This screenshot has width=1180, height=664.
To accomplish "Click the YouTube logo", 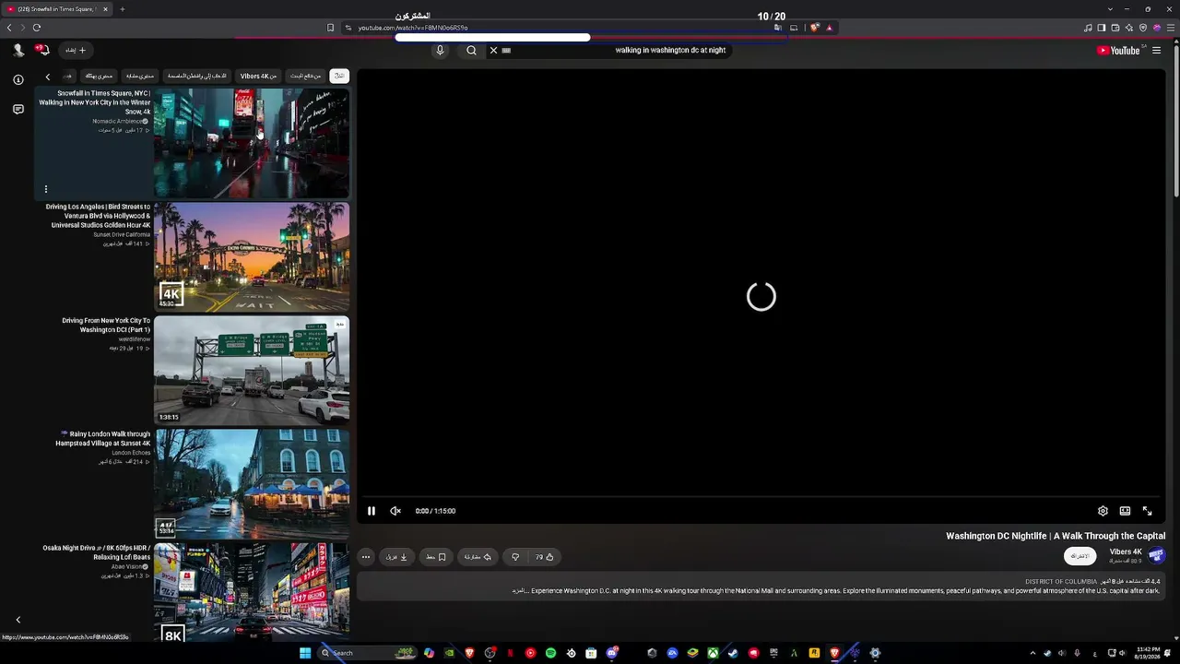I will (x=1118, y=51).
